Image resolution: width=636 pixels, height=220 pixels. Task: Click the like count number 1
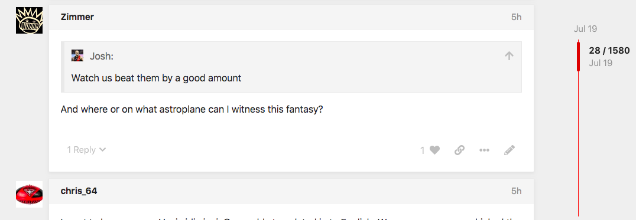[423, 150]
